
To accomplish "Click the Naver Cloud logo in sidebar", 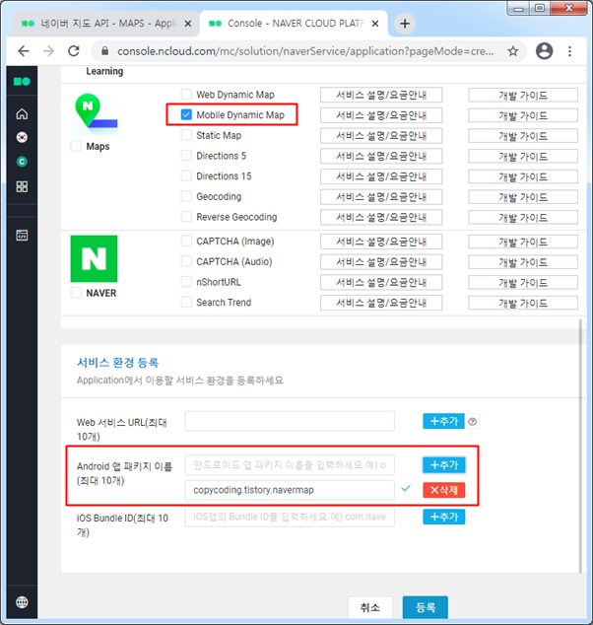I will tap(22, 81).
